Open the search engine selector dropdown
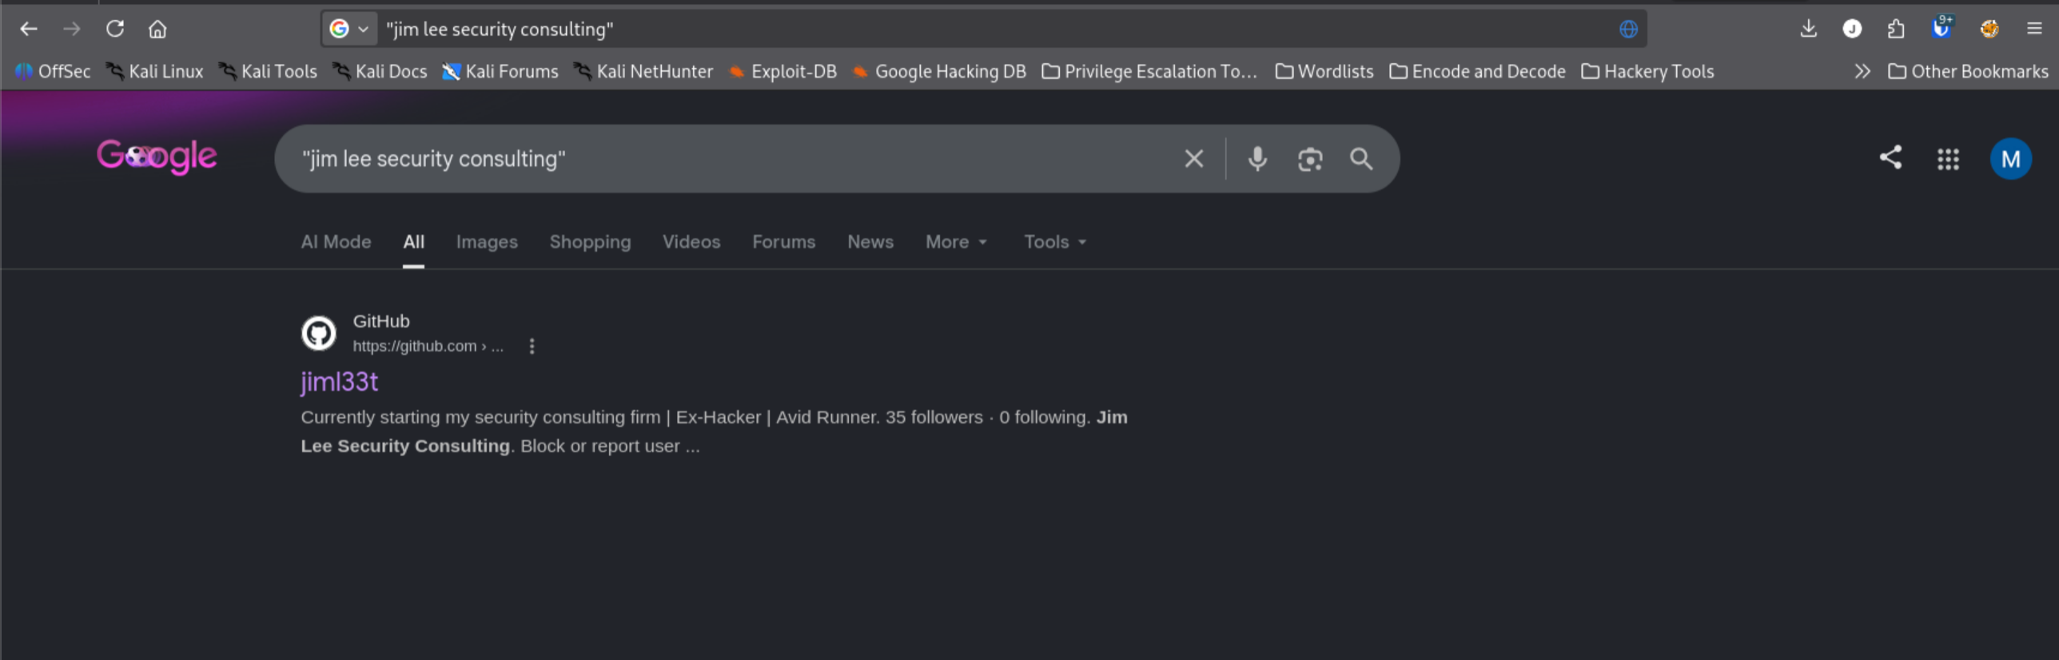 pos(348,30)
